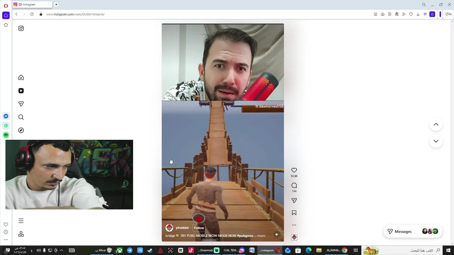
Task: Open Streamlabs taskbar window
Action: click(209, 250)
